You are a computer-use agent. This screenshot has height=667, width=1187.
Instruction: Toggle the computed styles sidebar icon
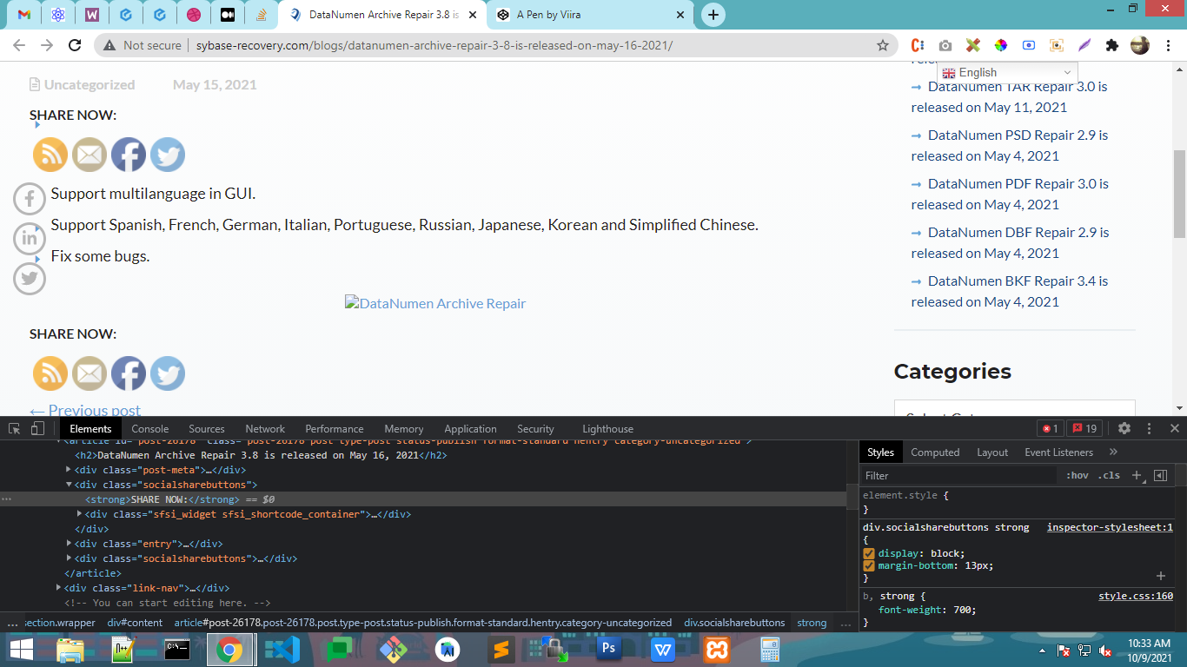pos(1160,475)
